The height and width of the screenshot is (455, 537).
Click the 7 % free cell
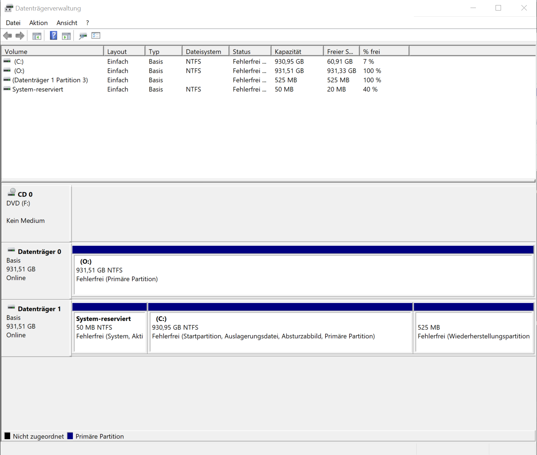coord(369,61)
